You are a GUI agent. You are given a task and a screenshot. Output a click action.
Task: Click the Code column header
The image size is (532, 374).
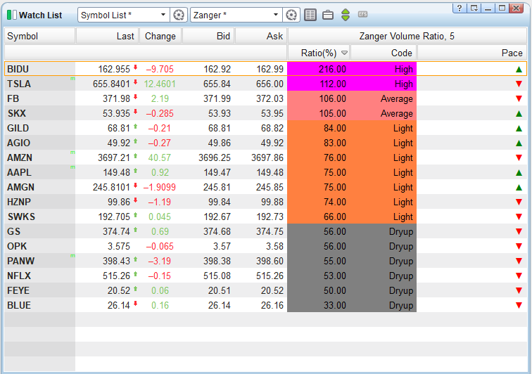coord(384,53)
